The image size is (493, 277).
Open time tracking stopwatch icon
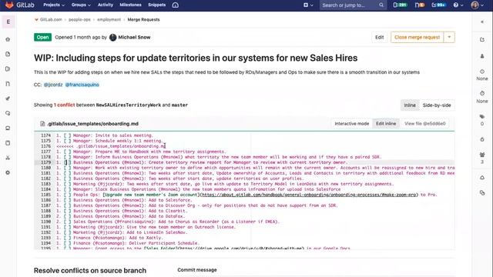pyautogui.click(x=482, y=93)
